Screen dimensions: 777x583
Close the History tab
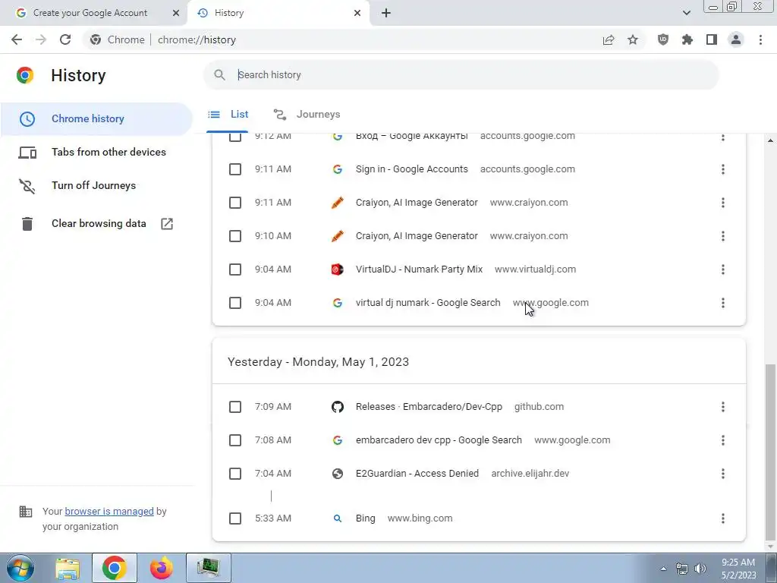coord(357,13)
